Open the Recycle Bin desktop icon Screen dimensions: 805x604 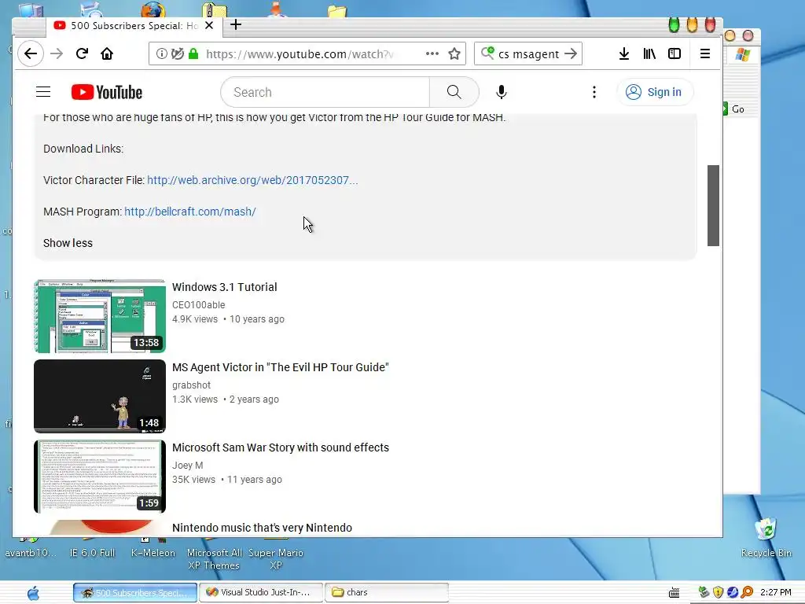pos(766,538)
